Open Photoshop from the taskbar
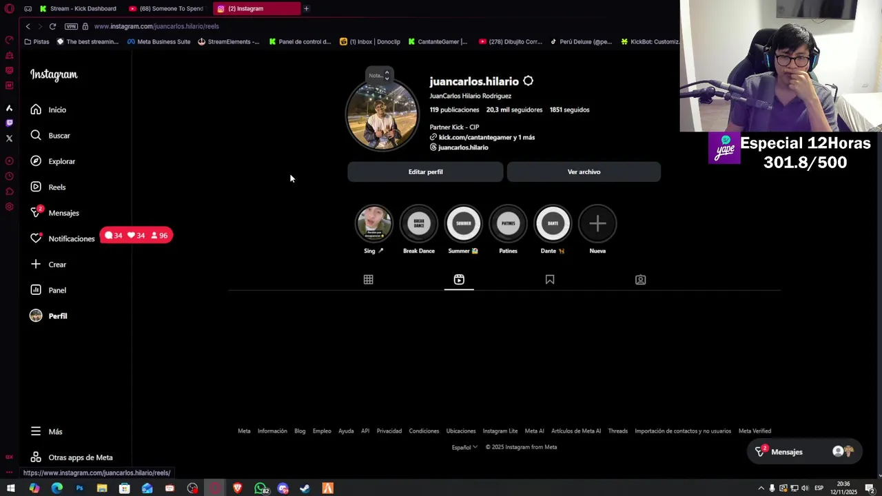Screen dimensions: 882x496 tap(79, 488)
